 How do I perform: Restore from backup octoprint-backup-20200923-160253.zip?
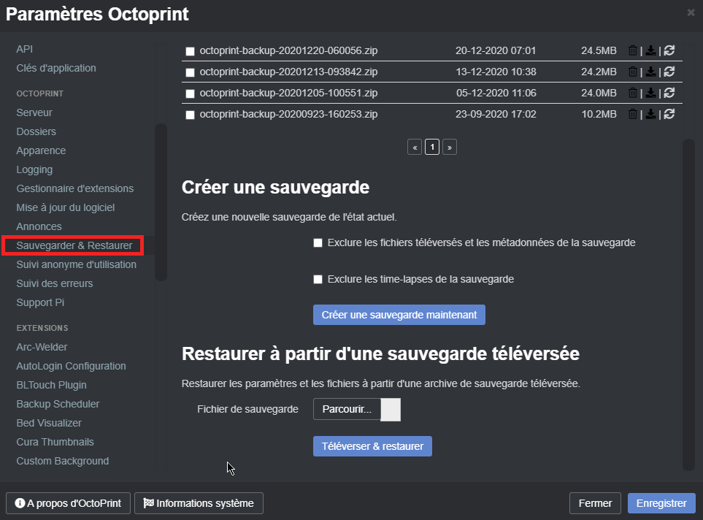[x=669, y=114]
